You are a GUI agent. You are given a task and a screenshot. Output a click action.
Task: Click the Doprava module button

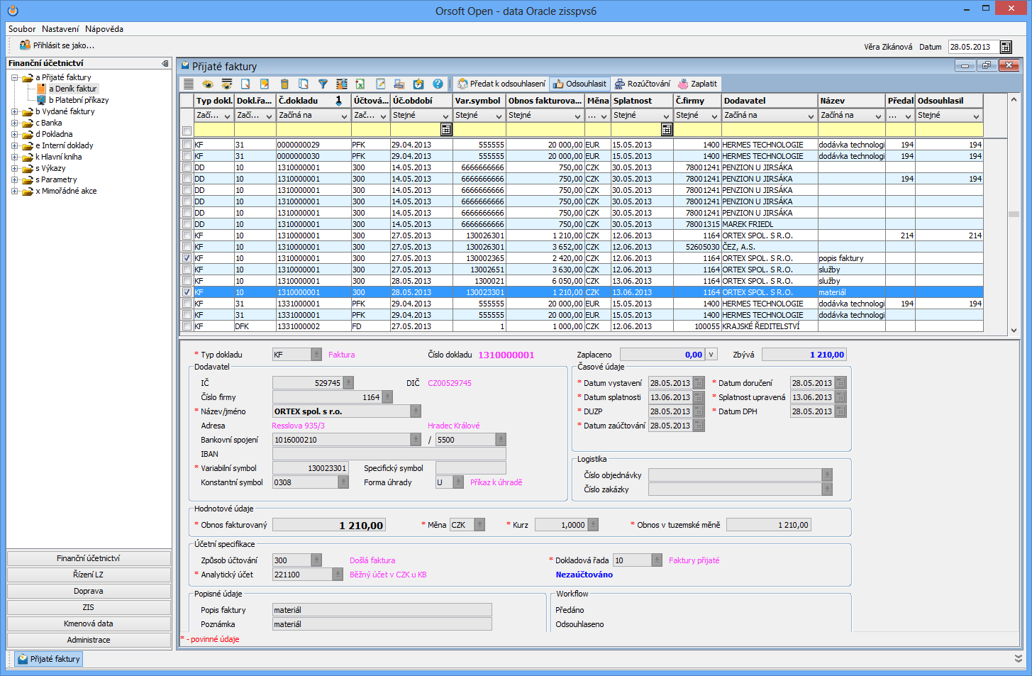(x=89, y=591)
